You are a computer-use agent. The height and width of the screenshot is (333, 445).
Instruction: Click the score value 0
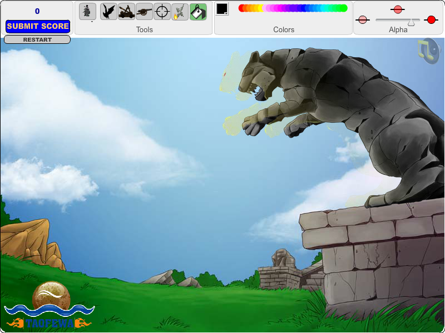37,11
